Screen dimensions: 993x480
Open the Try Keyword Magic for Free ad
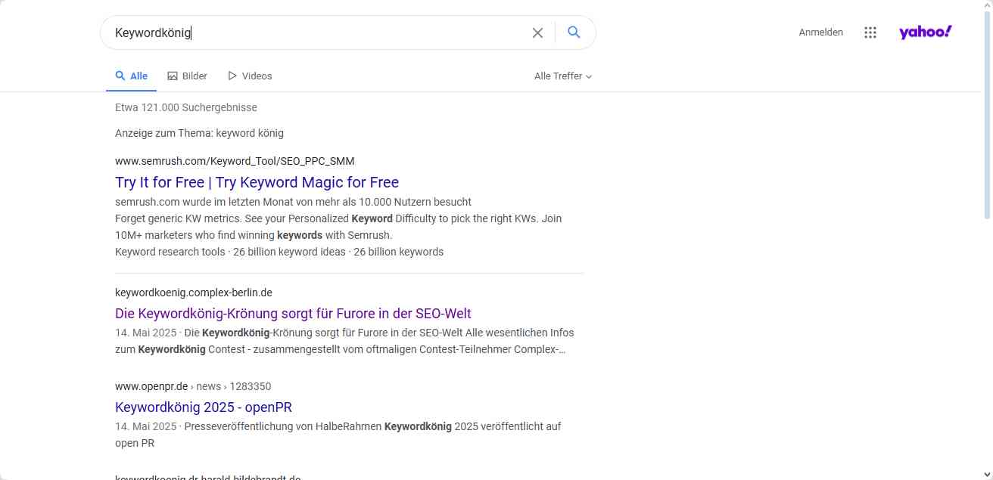[257, 182]
